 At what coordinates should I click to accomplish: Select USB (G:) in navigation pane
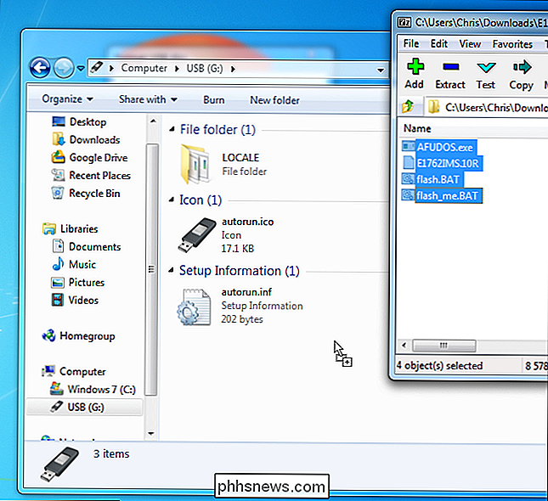coord(85,407)
